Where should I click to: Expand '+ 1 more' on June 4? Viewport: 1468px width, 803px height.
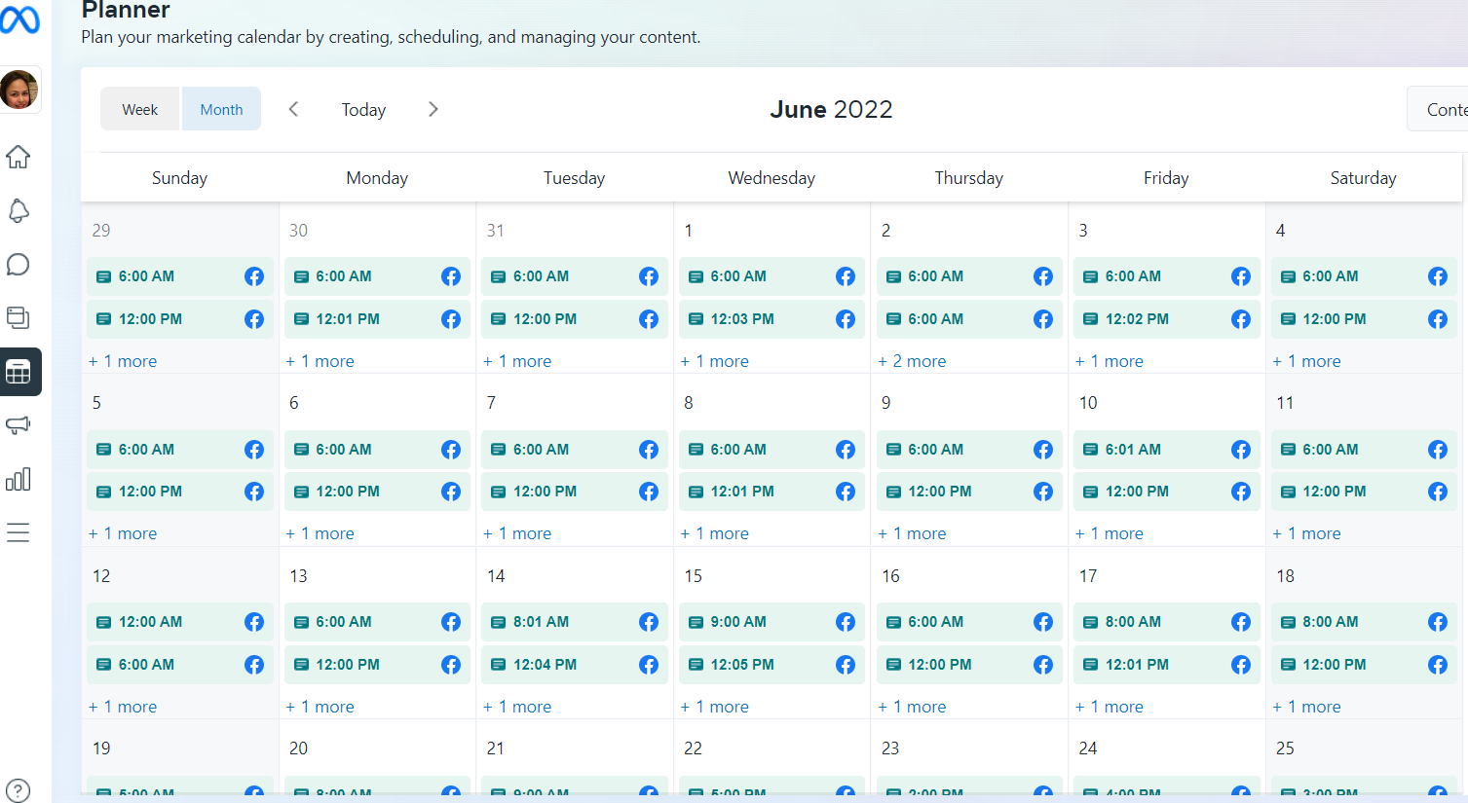click(x=1306, y=361)
